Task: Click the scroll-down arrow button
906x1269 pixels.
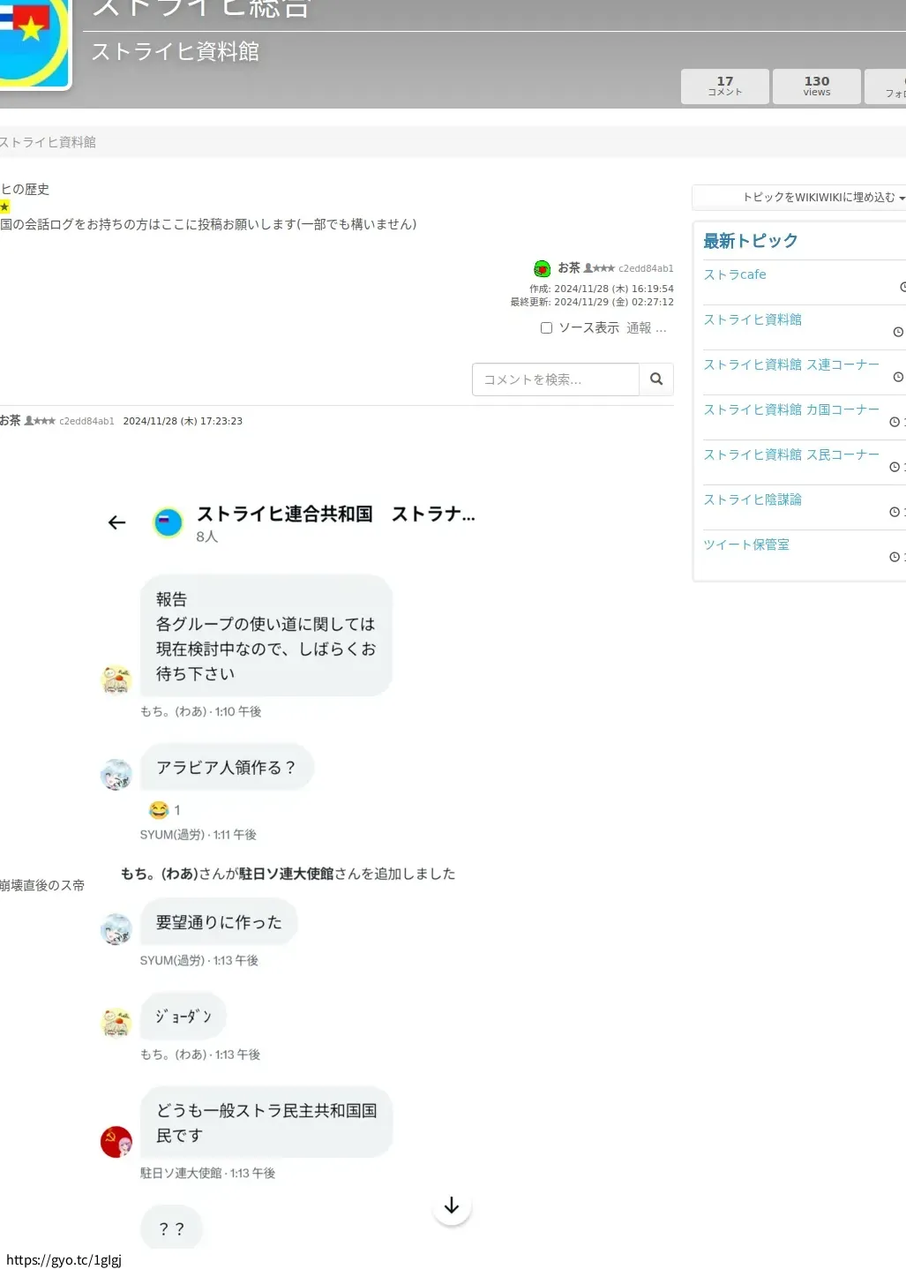Action: point(452,1205)
